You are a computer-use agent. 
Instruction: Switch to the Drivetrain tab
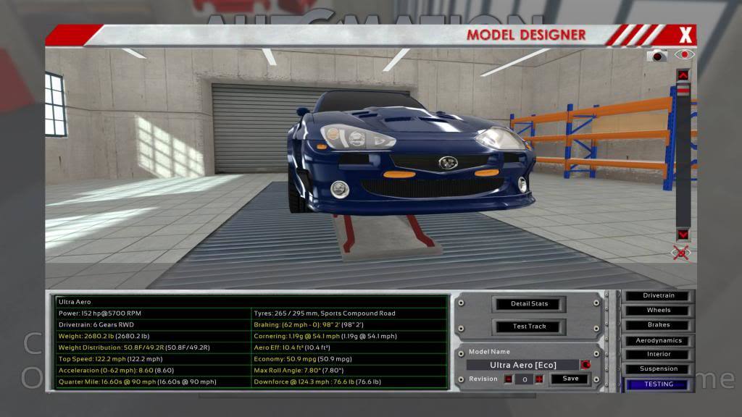[658, 296]
